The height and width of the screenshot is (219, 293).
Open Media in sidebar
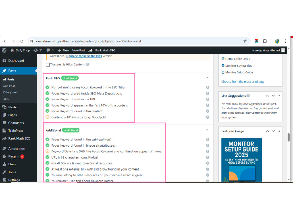coord(18,107)
